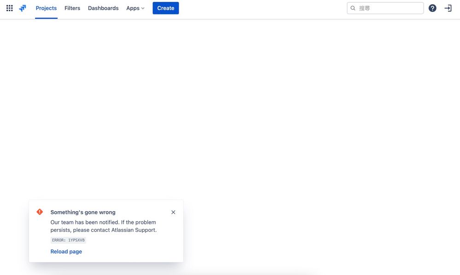The image size is (460, 275).
Task: Click the red error warning icon
Action: pos(40,212)
